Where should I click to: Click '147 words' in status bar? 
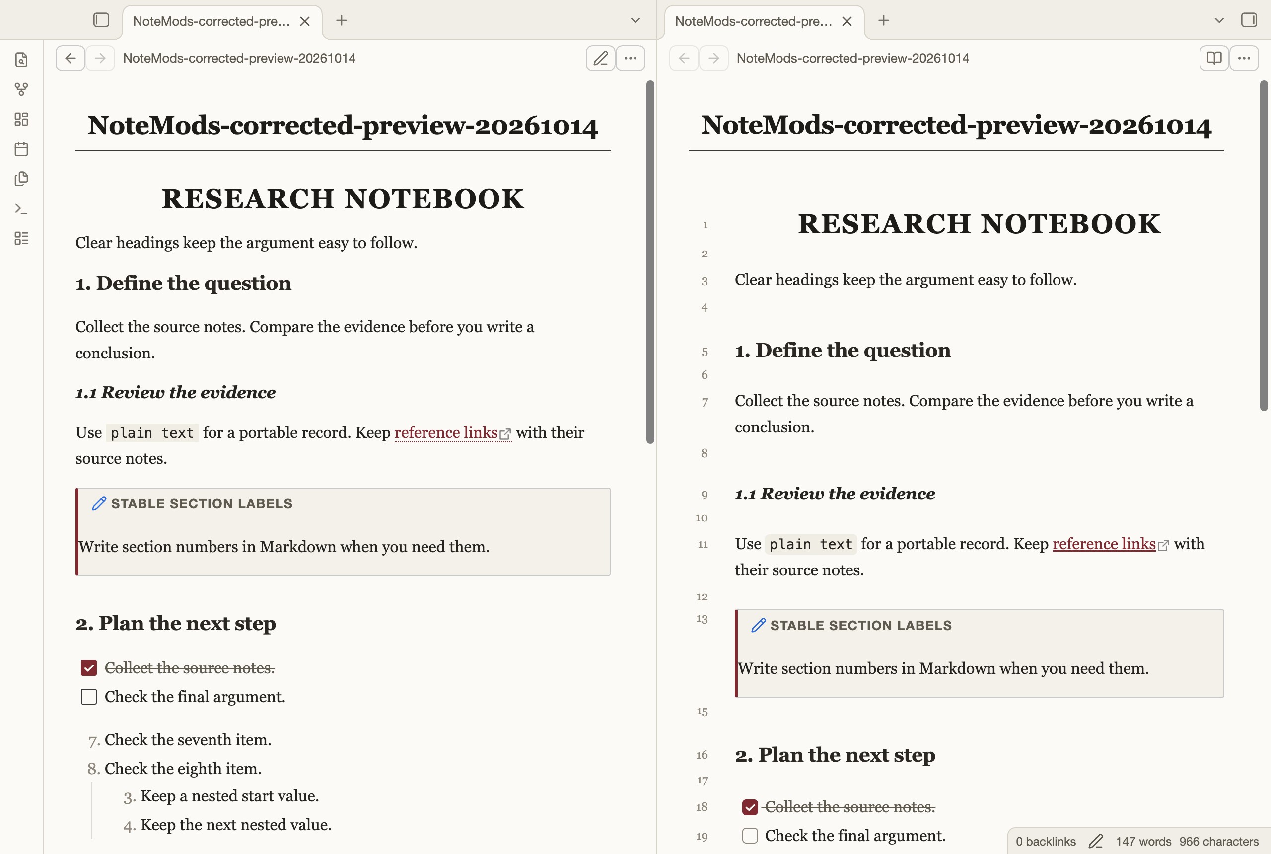1143,842
